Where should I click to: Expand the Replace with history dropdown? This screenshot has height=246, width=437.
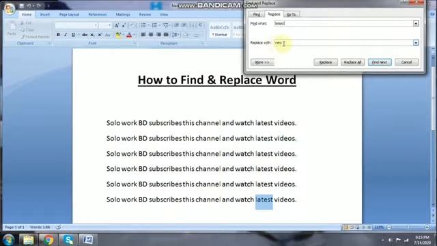[x=416, y=42]
